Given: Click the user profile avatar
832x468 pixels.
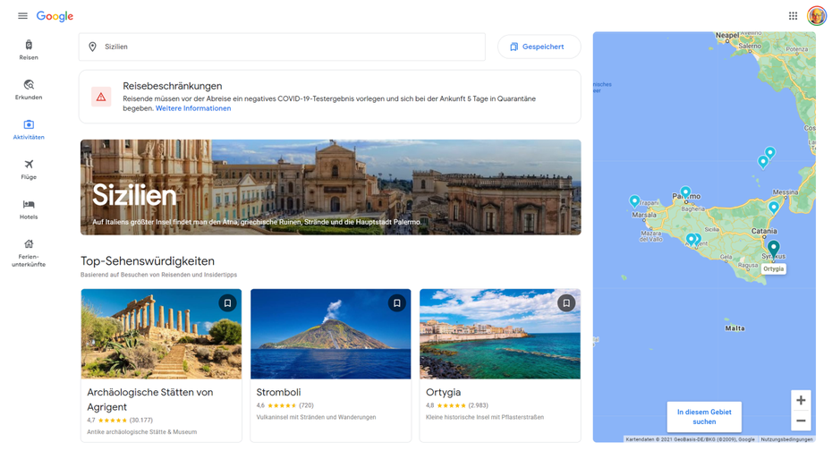Looking at the screenshot, I should coord(816,16).
